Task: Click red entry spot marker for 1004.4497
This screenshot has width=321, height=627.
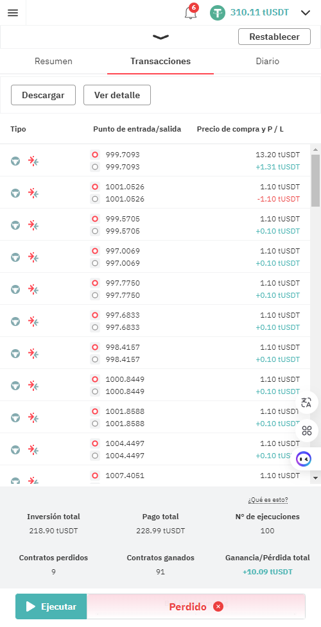Action: pyautogui.click(x=95, y=443)
